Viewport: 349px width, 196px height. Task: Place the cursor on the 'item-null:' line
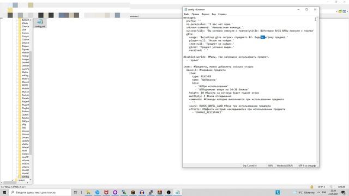click(212, 44)
